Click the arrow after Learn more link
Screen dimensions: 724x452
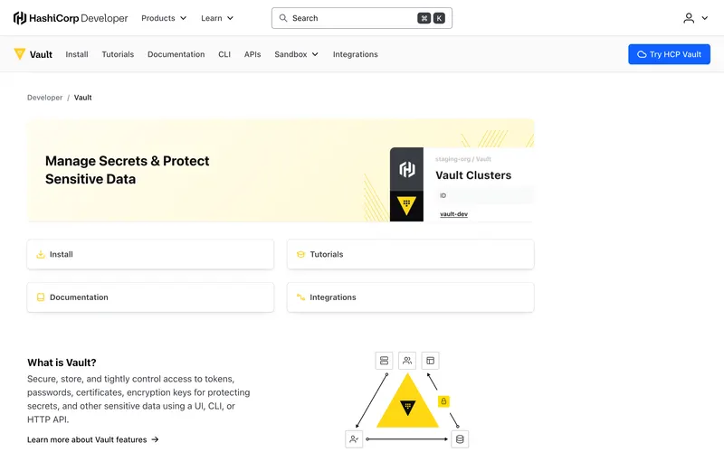(x=155, y=439)
